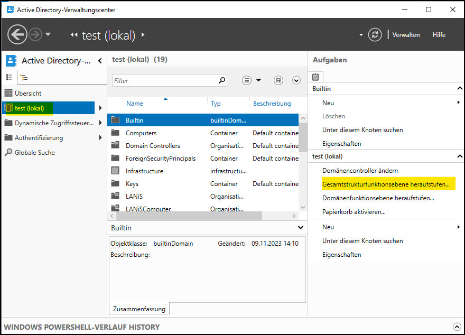Expand Dynamische Zugriffssteuerung submenu arrow
This screenshot has width=465, height=335.
[x=100, y=123]
